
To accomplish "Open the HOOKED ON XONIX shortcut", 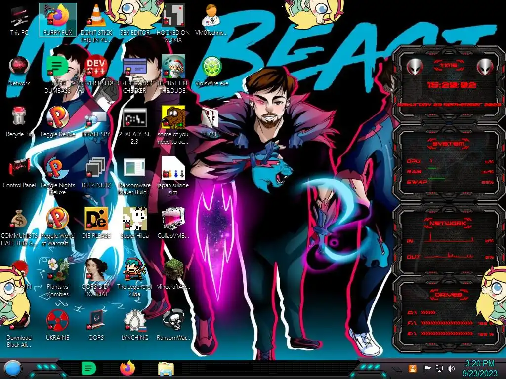I will pyautogui.click(x=173, y=23).
